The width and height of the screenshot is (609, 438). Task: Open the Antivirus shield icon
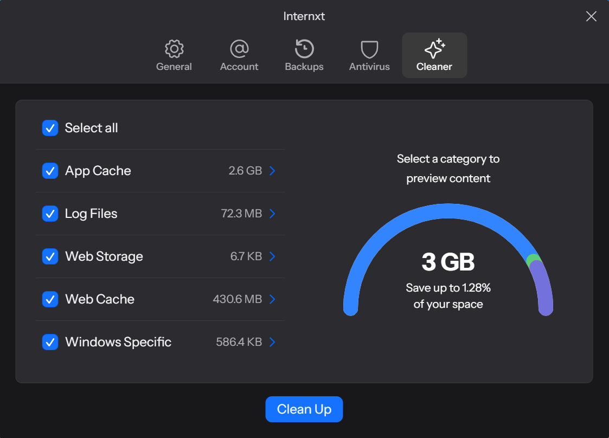pos(369,48)
